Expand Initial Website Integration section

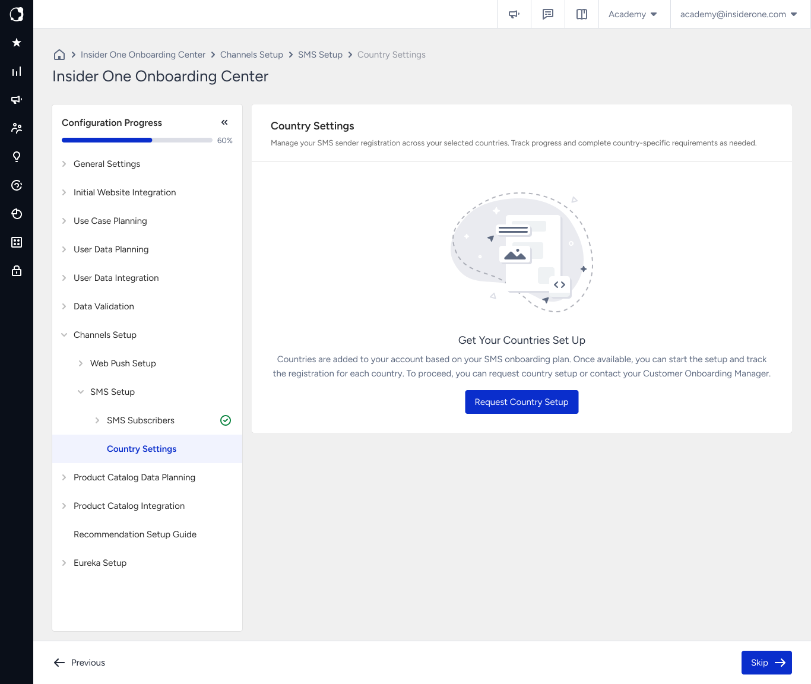[x=147, y=192]
